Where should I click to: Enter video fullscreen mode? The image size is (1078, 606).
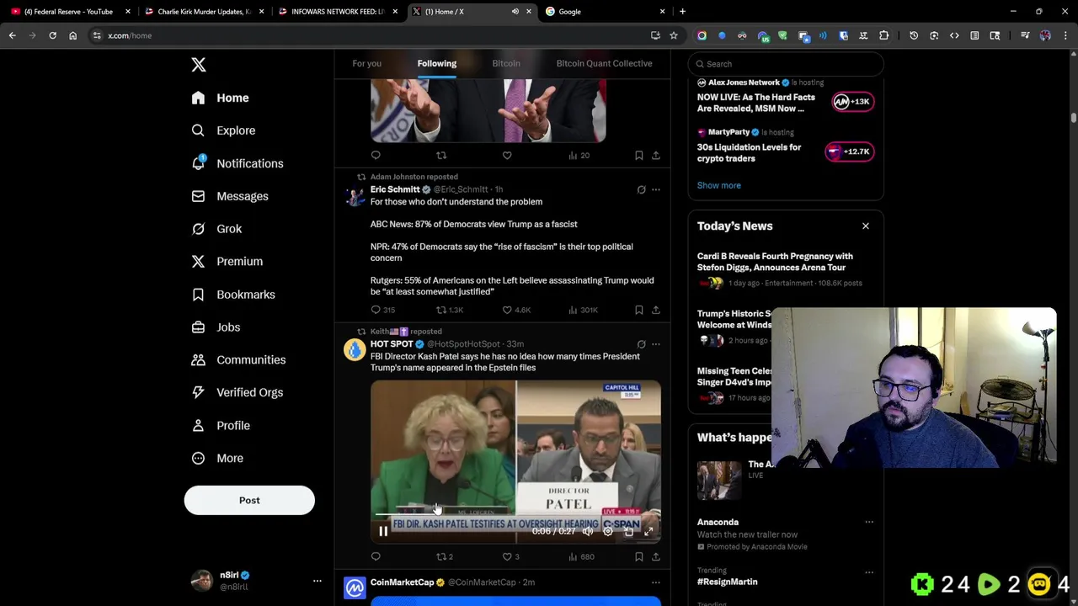[x=648, y=531]
